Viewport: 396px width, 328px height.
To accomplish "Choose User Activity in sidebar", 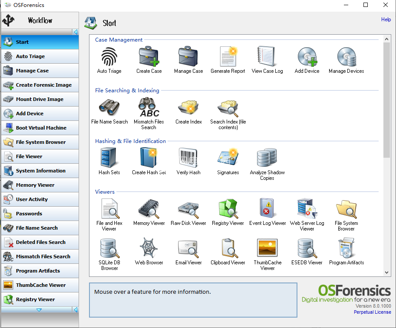I will [40, 199].
